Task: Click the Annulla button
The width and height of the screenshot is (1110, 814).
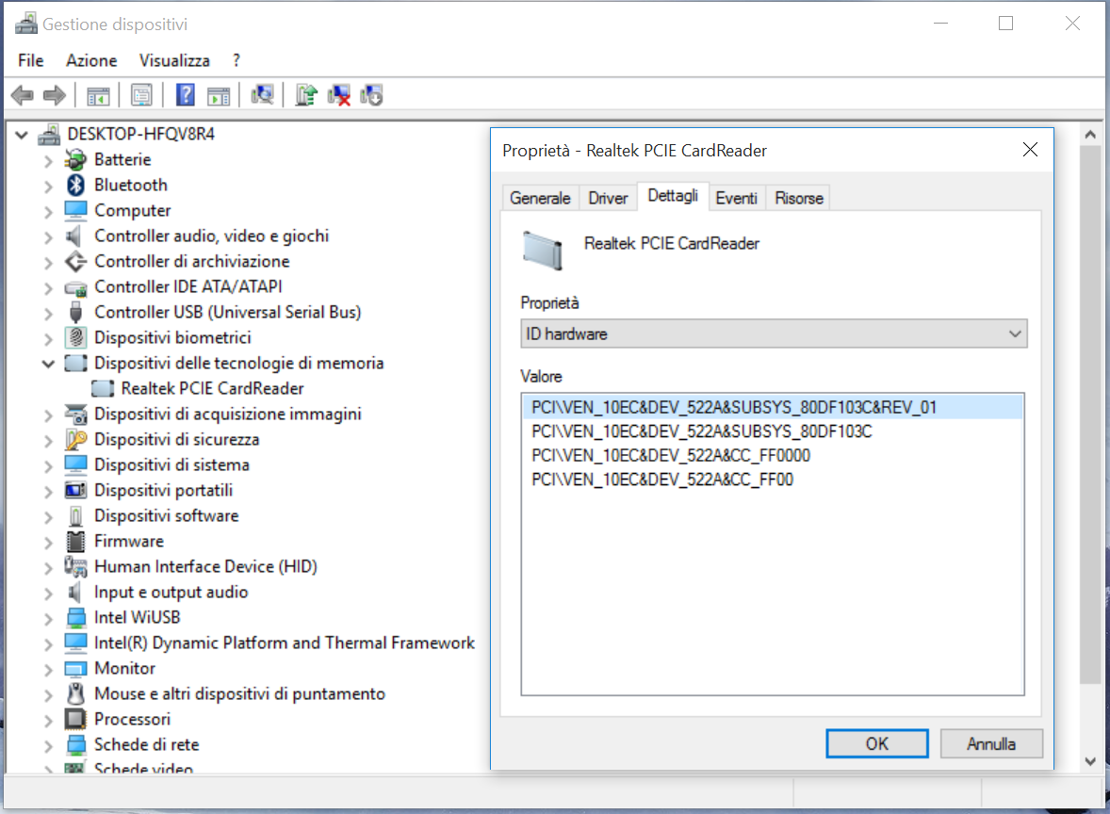Action: [x=991, y=743]
